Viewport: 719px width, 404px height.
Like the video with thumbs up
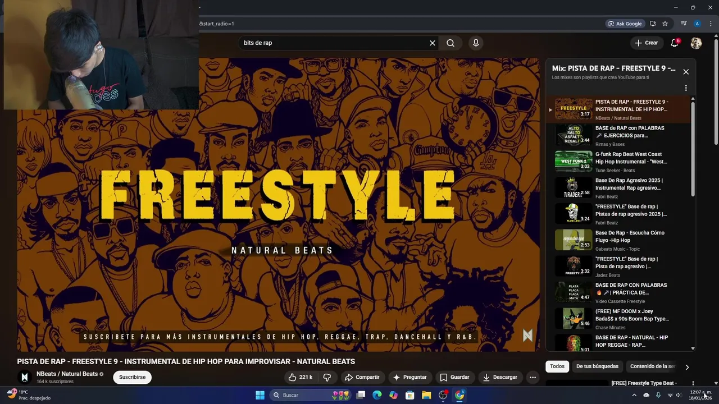pos(301,377)
